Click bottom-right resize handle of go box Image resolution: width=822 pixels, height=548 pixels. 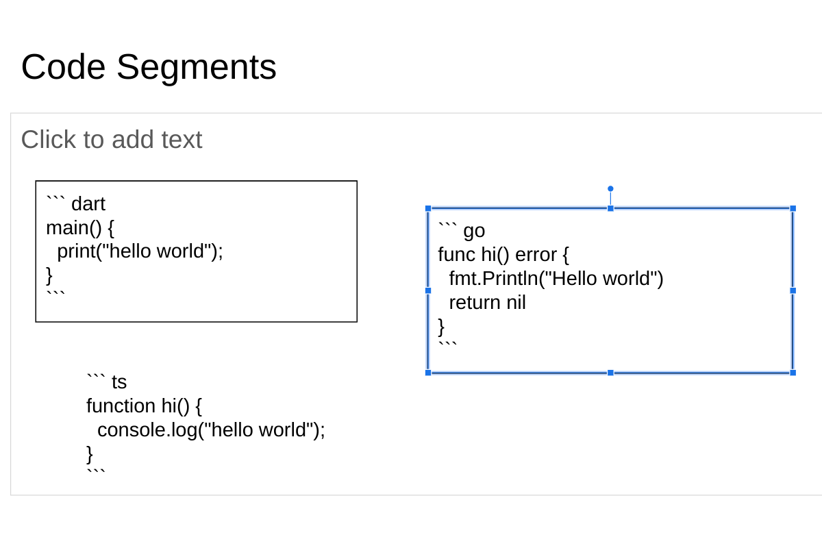point(793,373)
